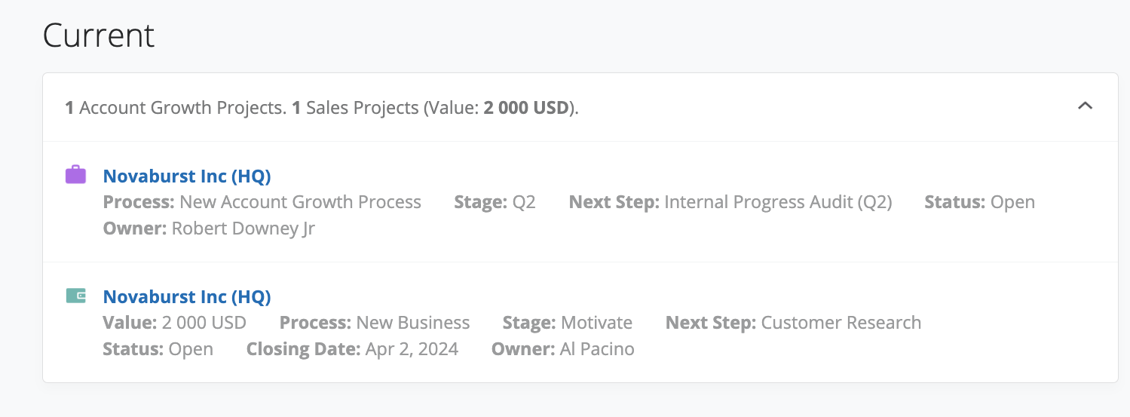This screenshot has height=417, width=1130.
Task: Click the green wallet sales project icon
Action: pyautogui.click(x=75, y=296)
